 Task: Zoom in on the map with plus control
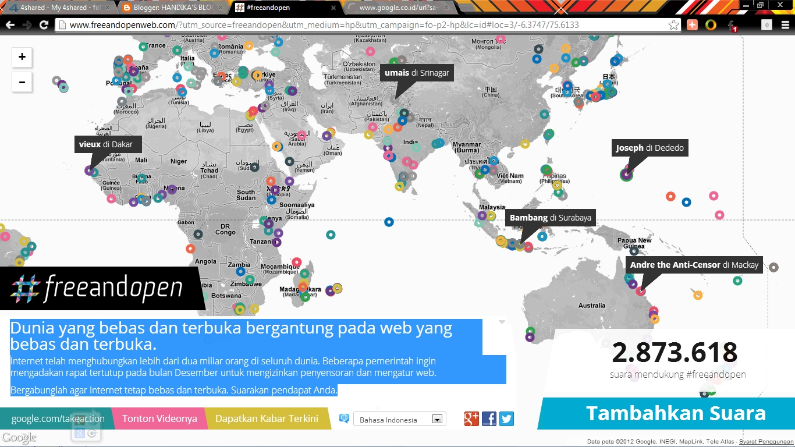coord(22,57)
